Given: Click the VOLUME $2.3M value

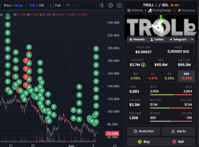Looking at the screenshot, I should (x=135, y=105).
